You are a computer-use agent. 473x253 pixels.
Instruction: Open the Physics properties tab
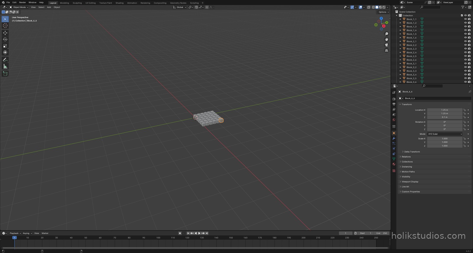point(394,149)
